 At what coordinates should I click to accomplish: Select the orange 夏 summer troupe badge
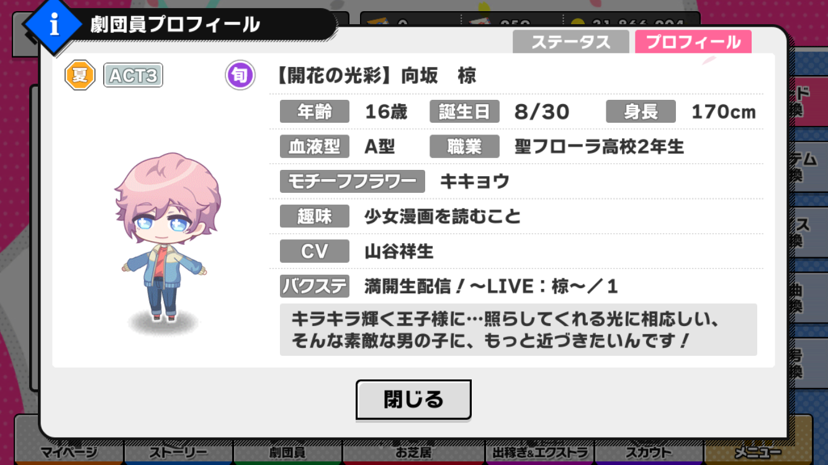click(80, 76)
